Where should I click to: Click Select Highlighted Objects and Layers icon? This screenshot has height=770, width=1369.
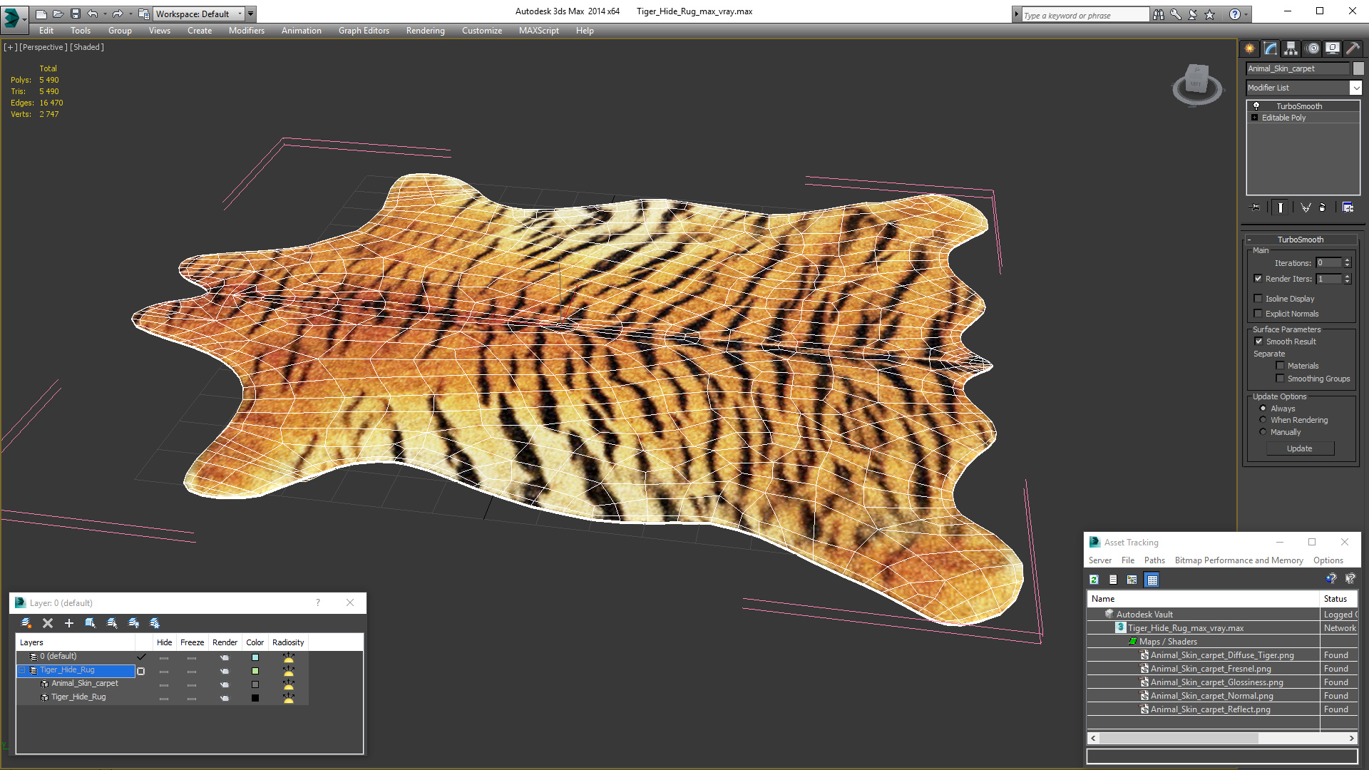pyautogui.click(x=91, y=623)
